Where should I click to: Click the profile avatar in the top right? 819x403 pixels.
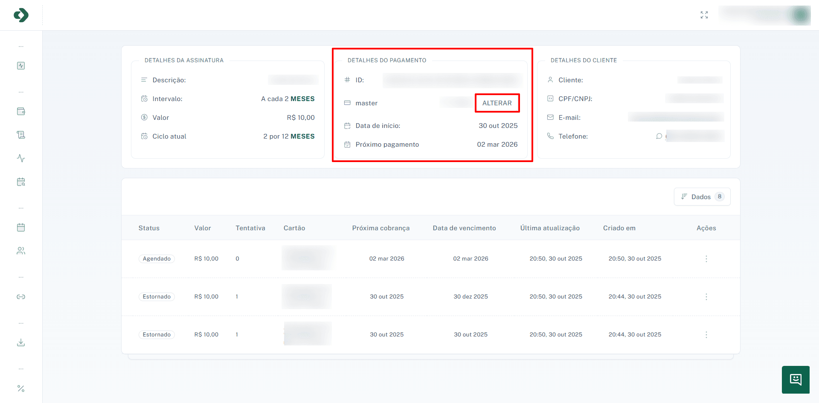click(799, 15)
